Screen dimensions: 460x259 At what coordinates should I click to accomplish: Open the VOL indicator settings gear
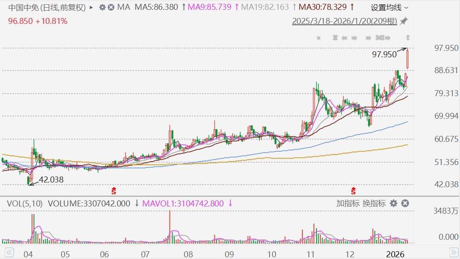pyautogui.click(x=393, y=203)
